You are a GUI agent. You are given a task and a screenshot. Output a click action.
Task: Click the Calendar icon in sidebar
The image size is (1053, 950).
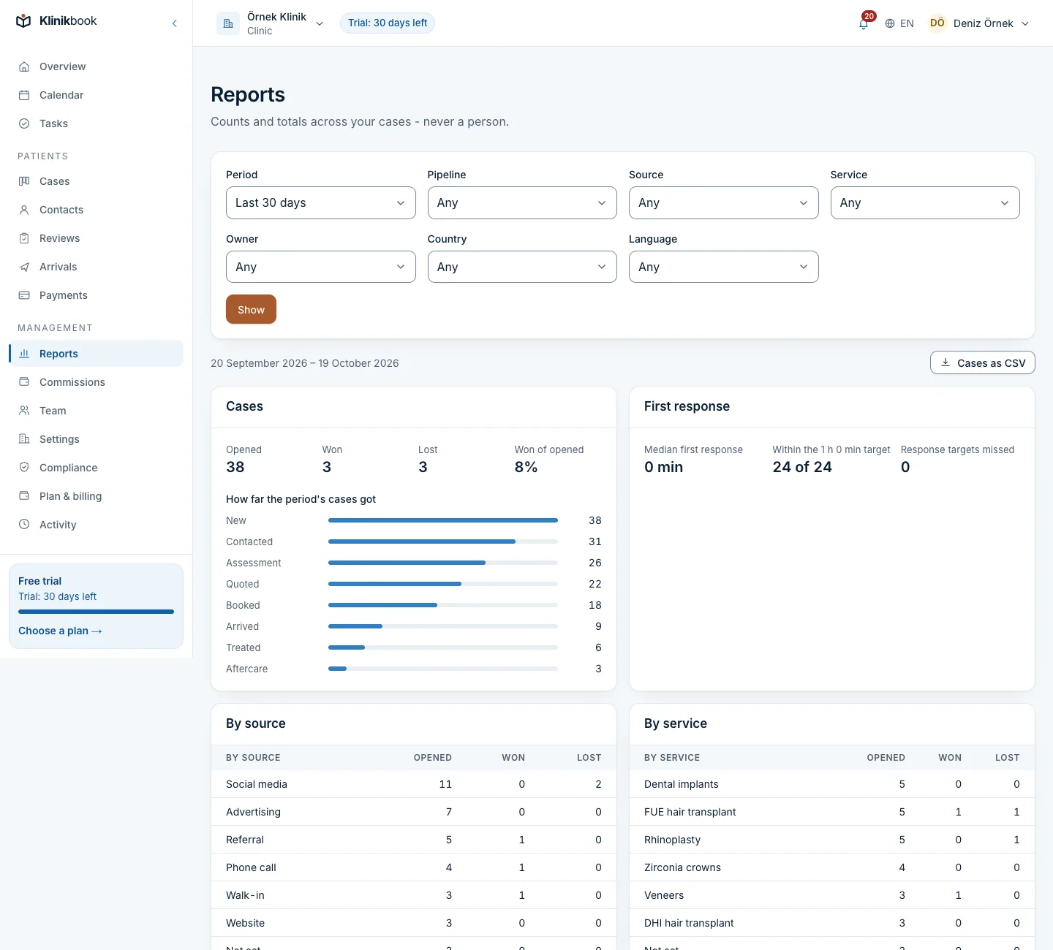[x=24, y=95]
